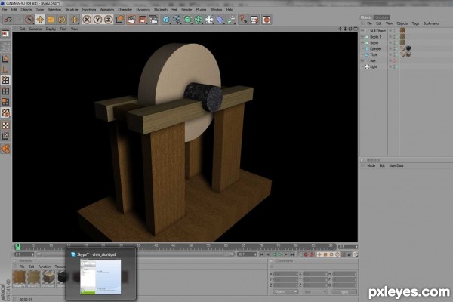The height and width of the screenshot is (302, 453).
Task: Open the Render Settings icon
Action: click(153, 20)
